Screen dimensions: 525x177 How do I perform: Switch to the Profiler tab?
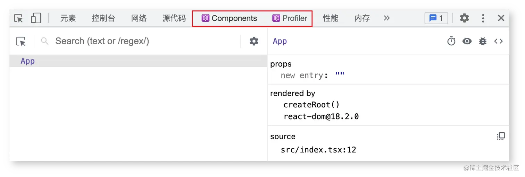pyautogui.click(x=290, y=18)
